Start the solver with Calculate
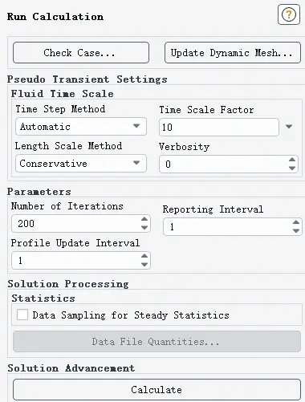Viewport: 305px width, 402px height. point(157,390)
